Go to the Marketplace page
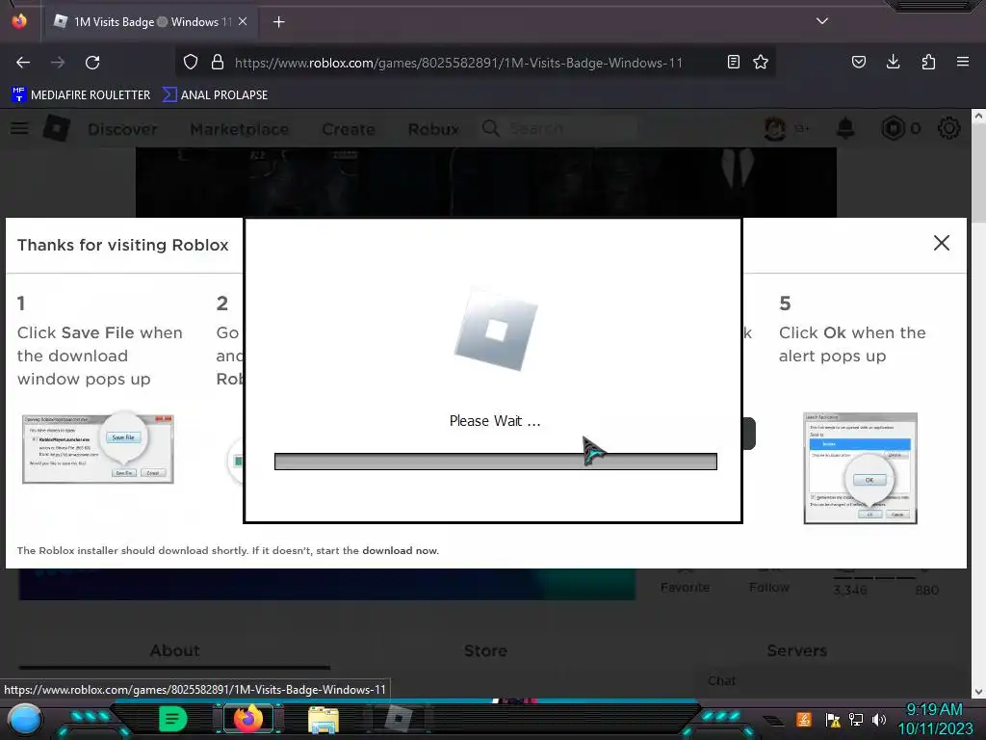The image size is (986, 740). point(240,129)
